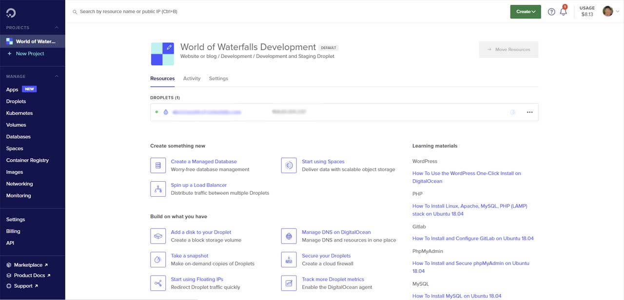Open the WordPress One-Click Install tutorial link
Viewport: 624px width, 300px height.
click(x=467, y=177)
